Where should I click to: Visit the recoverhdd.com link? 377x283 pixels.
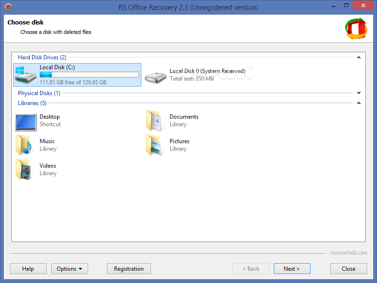[x=349, y=253]
